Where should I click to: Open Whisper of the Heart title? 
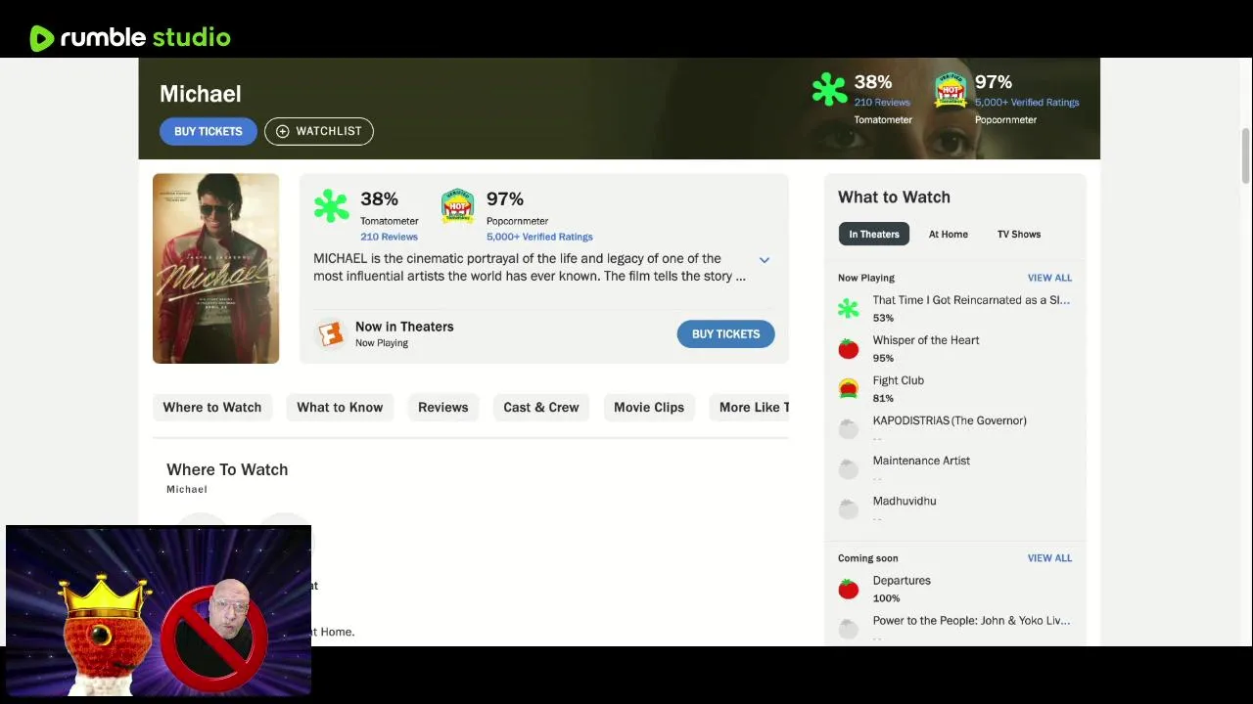(926, 340)
